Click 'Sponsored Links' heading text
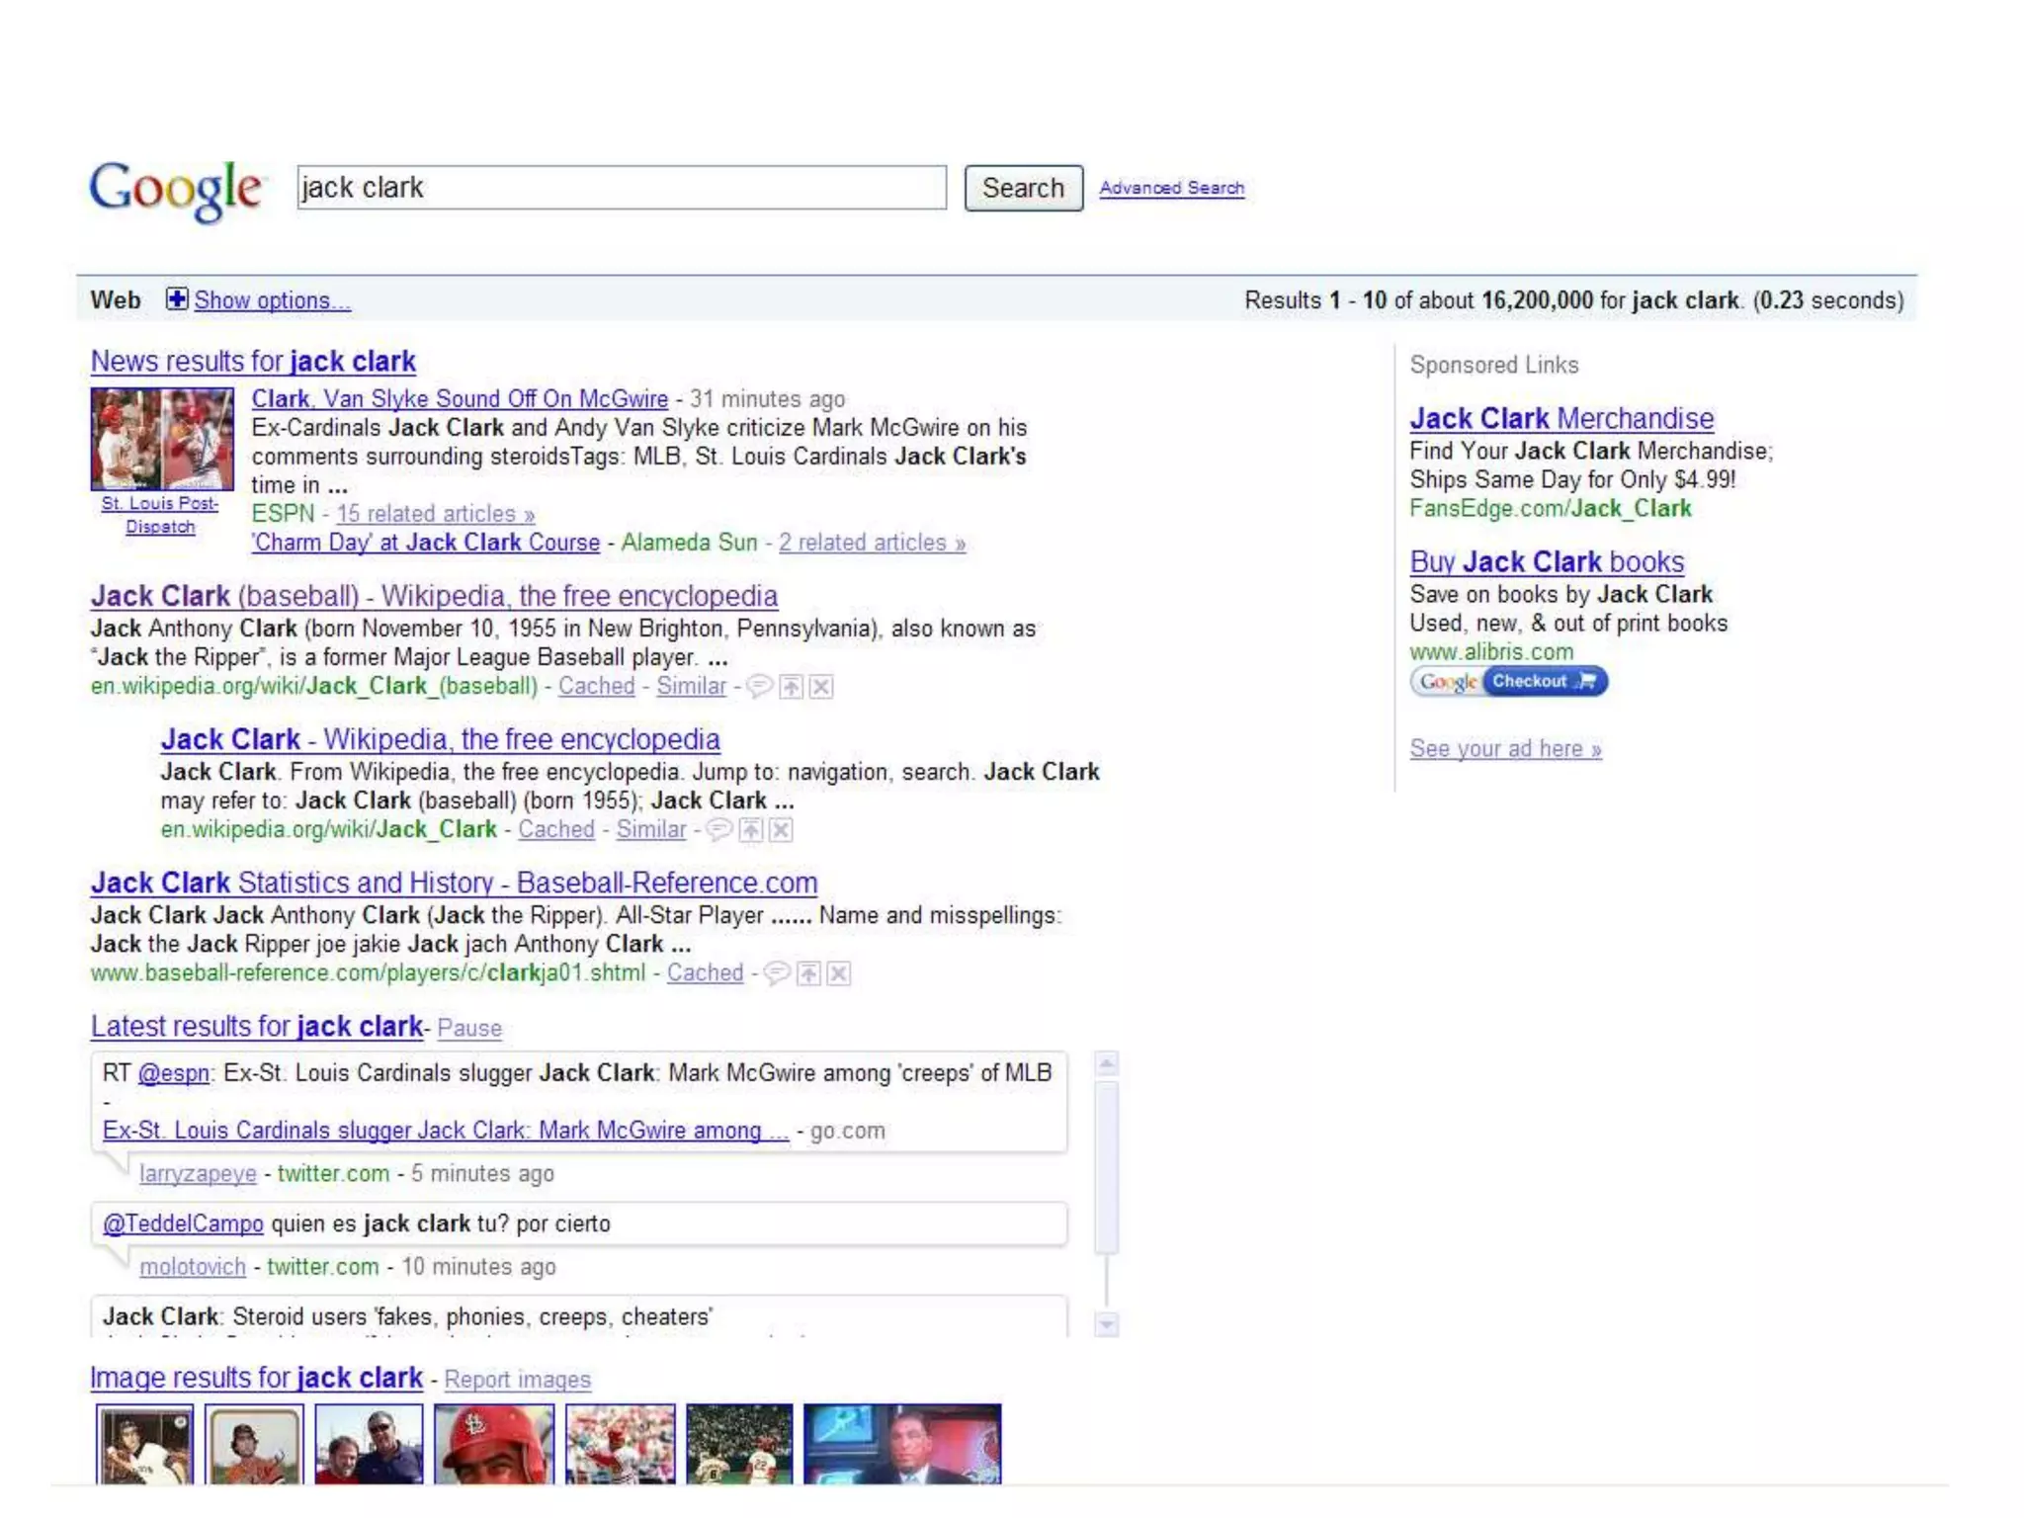Viewport: 2024px width, 1518px height. click(1493, 365)
